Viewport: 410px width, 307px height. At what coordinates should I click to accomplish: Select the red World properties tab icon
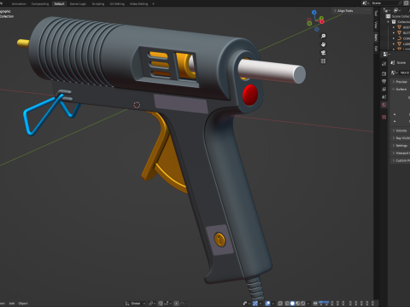384,105
